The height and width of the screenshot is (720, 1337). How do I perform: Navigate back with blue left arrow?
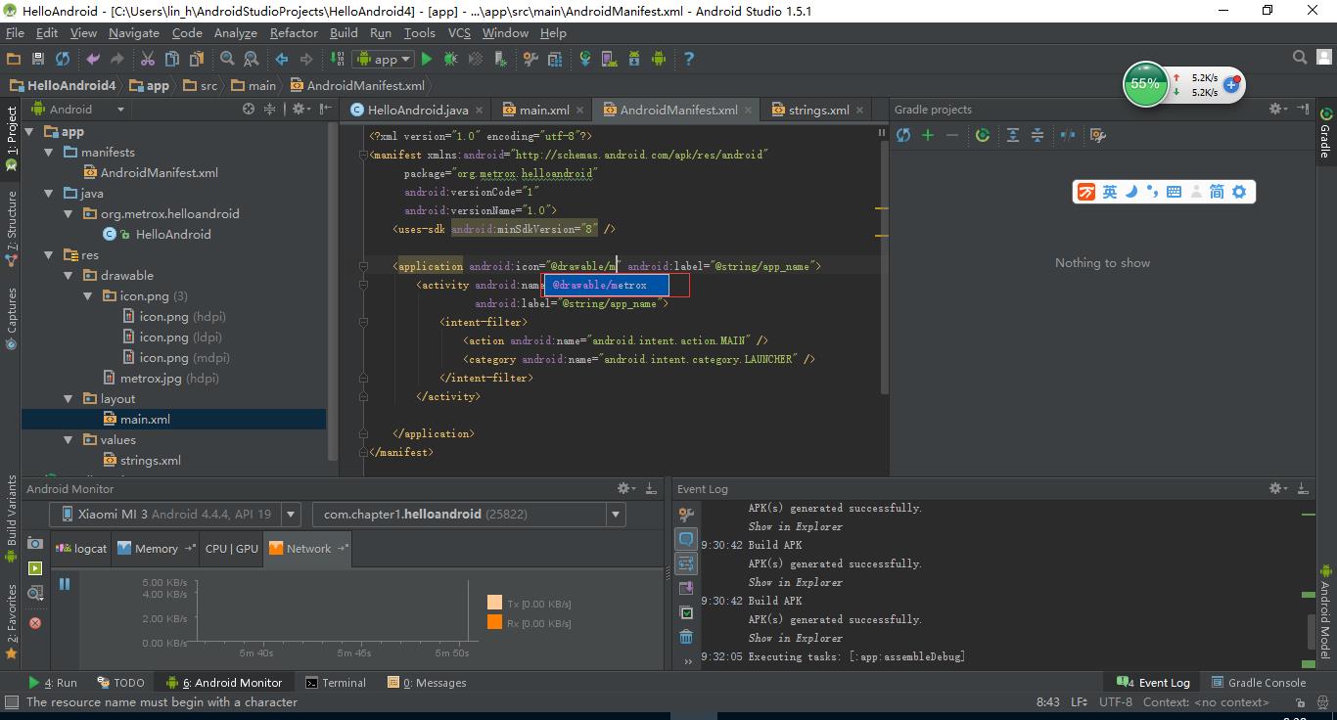[282, 59]
